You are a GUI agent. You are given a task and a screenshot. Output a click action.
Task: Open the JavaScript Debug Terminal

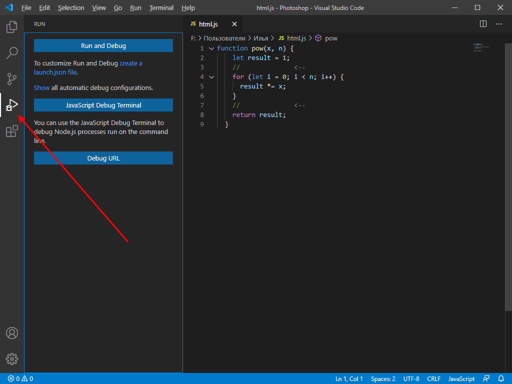pos(103,105)
